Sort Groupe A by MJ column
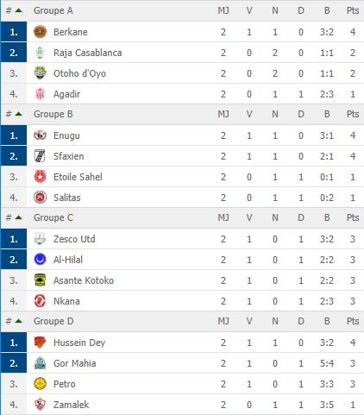This screenshot has height=415, width=364. 223,10
